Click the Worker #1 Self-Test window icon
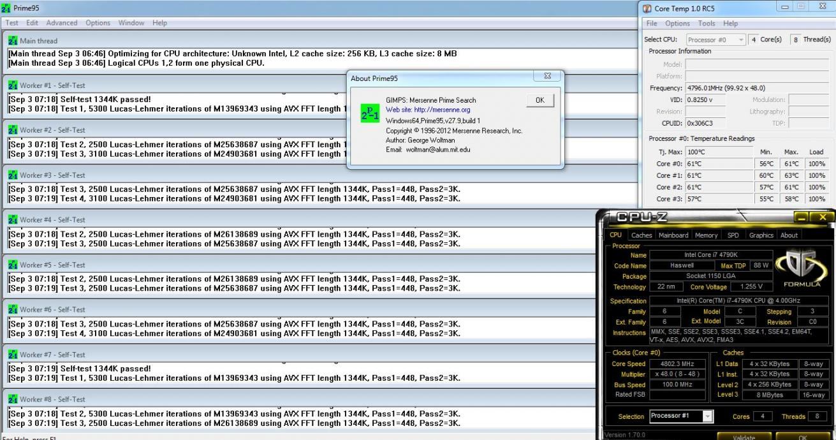The height and width of the screenshot is (440, 836). pos(13,85)
